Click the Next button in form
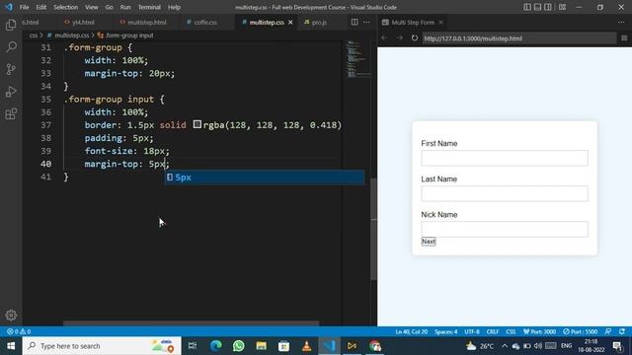 coord(428,242)
